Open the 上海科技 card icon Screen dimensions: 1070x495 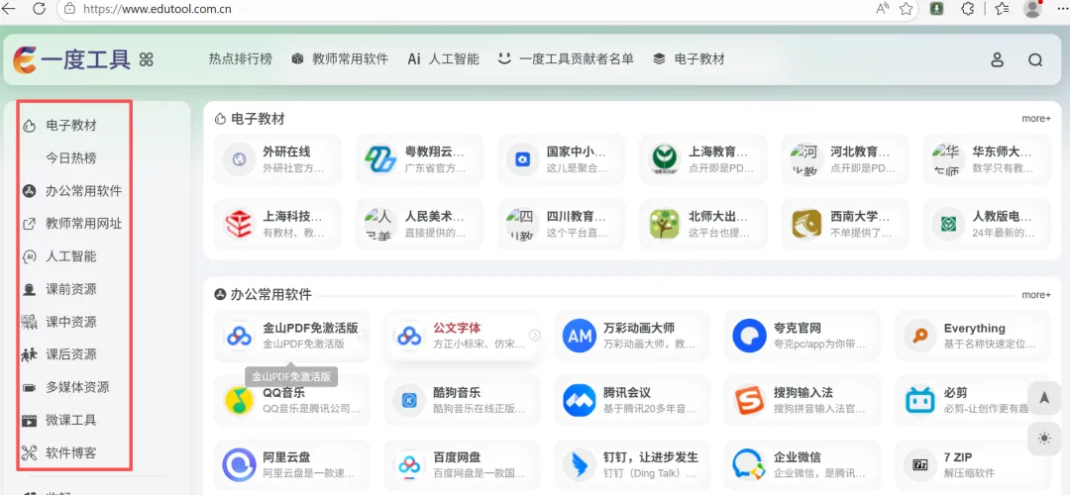click(239, 224)
